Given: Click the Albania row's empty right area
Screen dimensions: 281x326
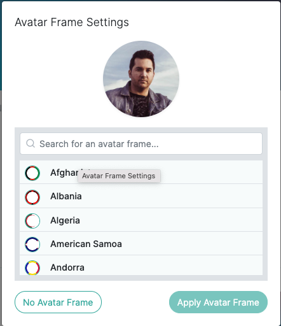Looking at the screenshot, I should tap(172, 196).
